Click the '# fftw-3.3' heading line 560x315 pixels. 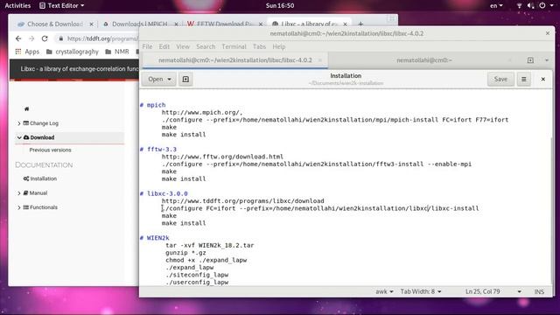(x=157, y=150)
